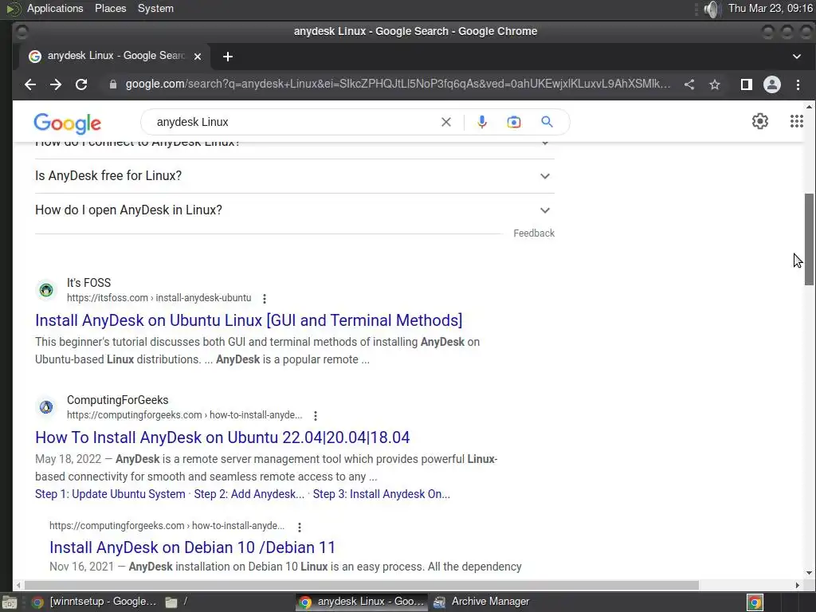The height and width of the screenshot is (612, 816).
Task: Click the Feedback link
Action: pyautogui.click(x=534, y=233)
